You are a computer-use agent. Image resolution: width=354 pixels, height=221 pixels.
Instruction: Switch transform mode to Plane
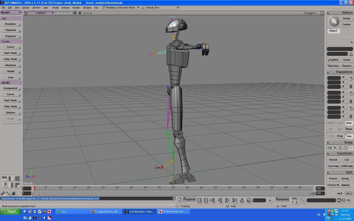pyautogui.click(x=349, y=129)
